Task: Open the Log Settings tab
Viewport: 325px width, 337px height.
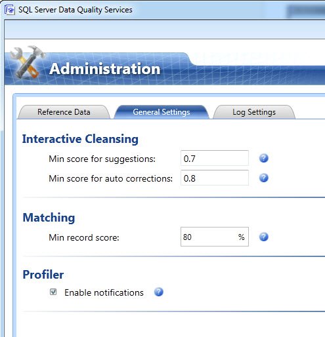Action: 254,112
